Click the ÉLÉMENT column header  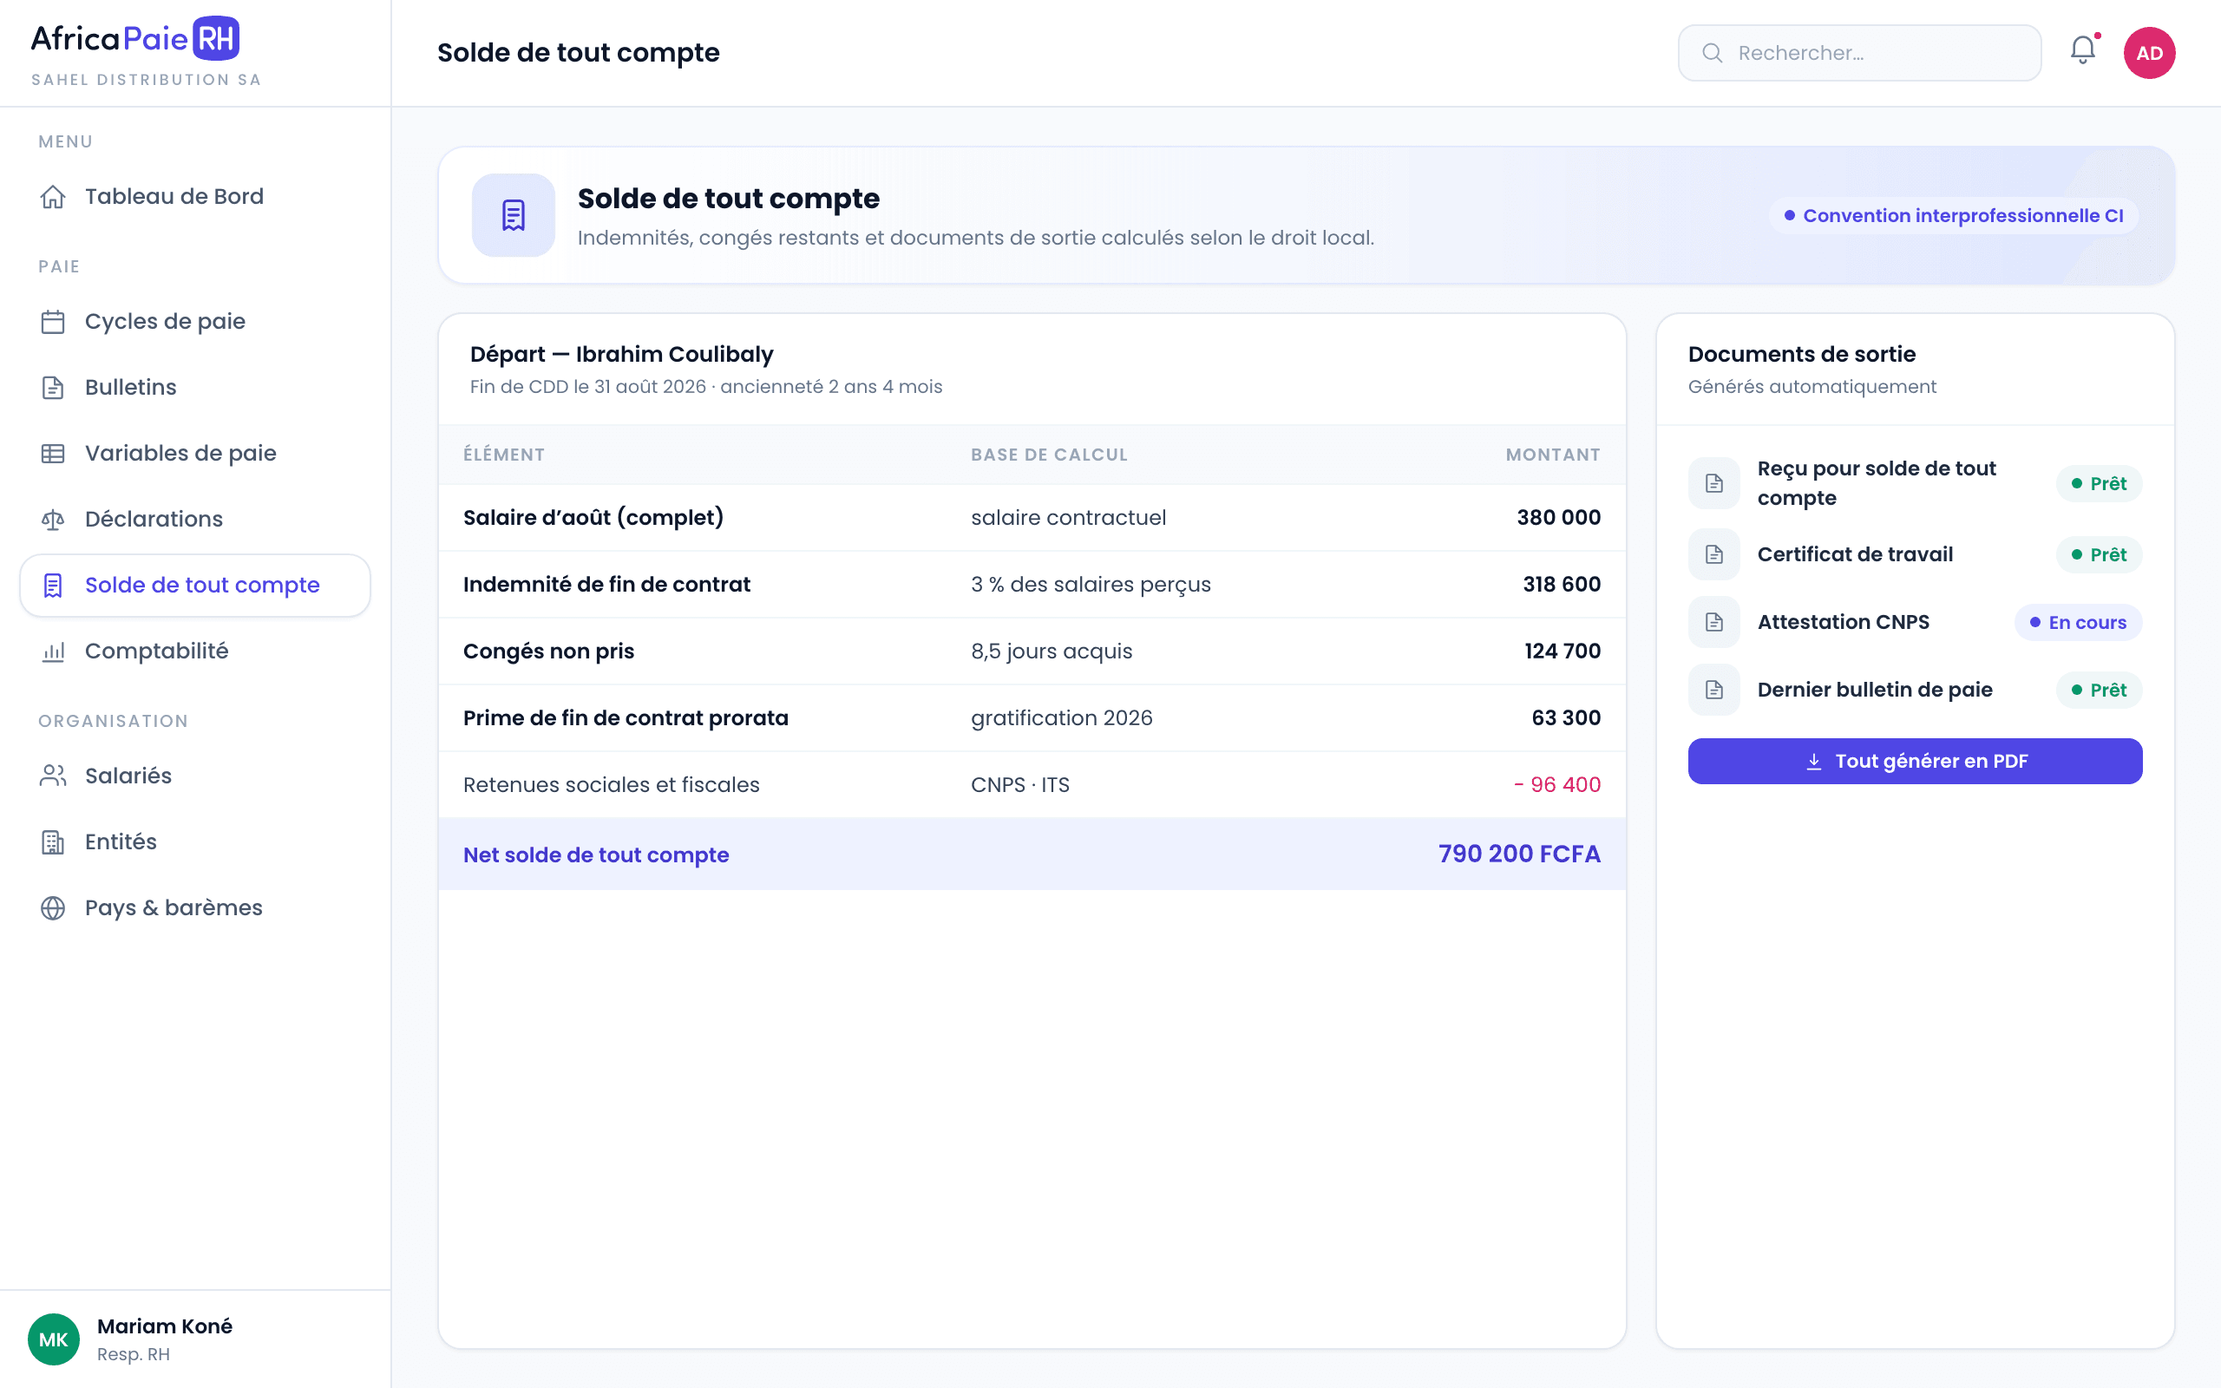coord(504,455)
